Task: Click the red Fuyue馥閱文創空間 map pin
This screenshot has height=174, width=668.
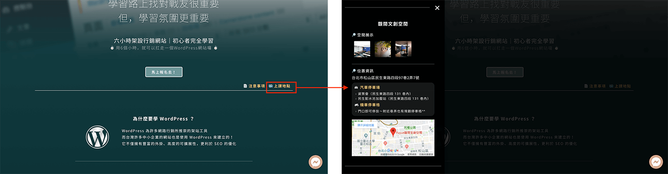Action: point(393,132)
